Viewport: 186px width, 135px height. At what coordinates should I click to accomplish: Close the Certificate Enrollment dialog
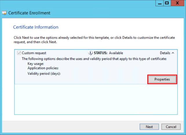tap(178, 3)
